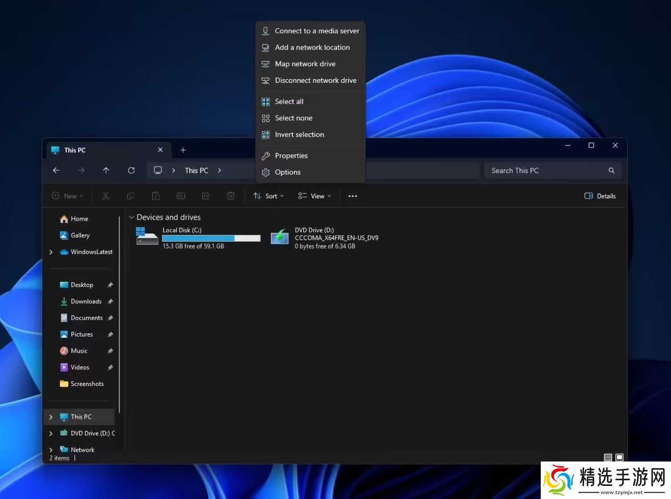This screenshot has height=499, width=671.
Task: Add a new tab with plus button
Action: pos(183,150)
